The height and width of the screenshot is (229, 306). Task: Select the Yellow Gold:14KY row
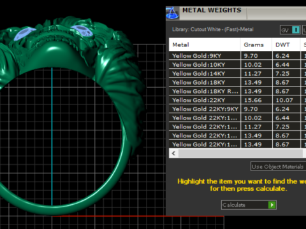coord(237,74)
